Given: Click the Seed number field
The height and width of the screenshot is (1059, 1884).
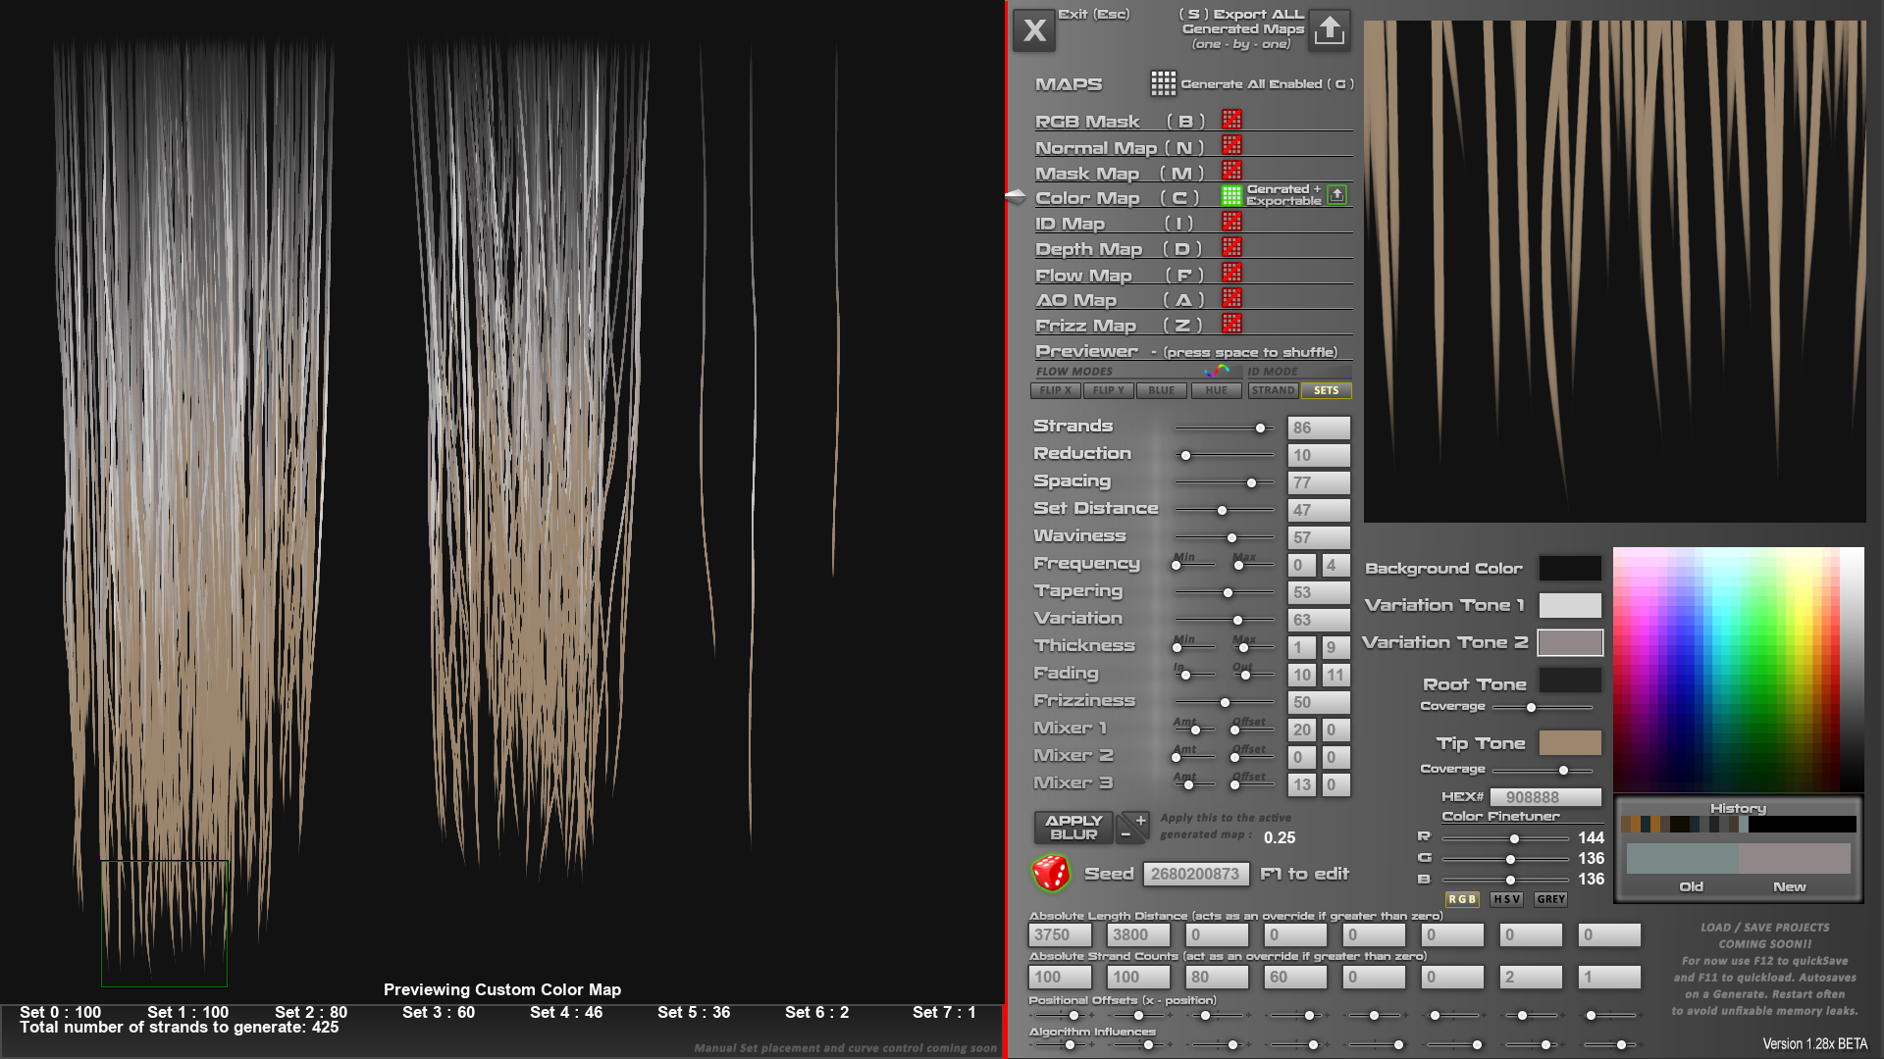Looking at the screenshot, I should point(1196,874).
